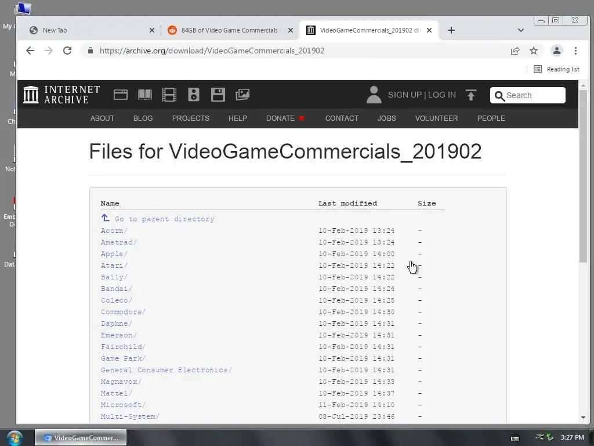Expand the tab search dropdown chevron
Viewport: 594px width, 446px height.
click(x=521, y=30)
